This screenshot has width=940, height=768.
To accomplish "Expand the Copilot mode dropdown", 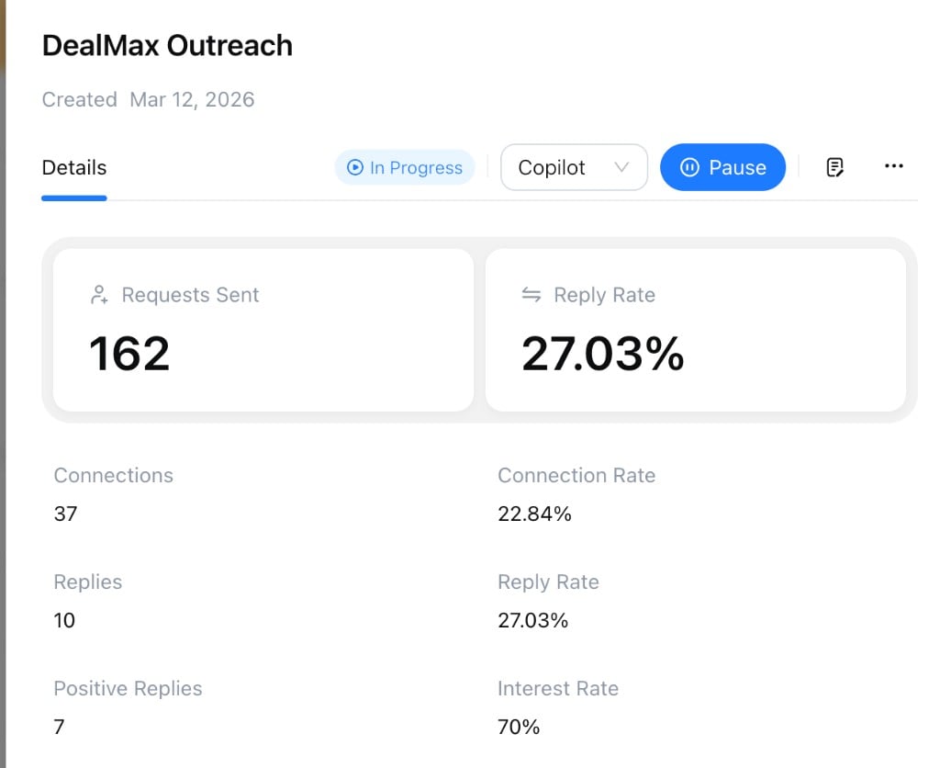I will tap(574, 167).
